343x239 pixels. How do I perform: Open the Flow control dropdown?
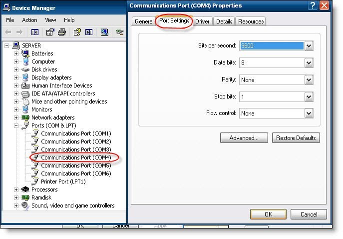[309, 113]
